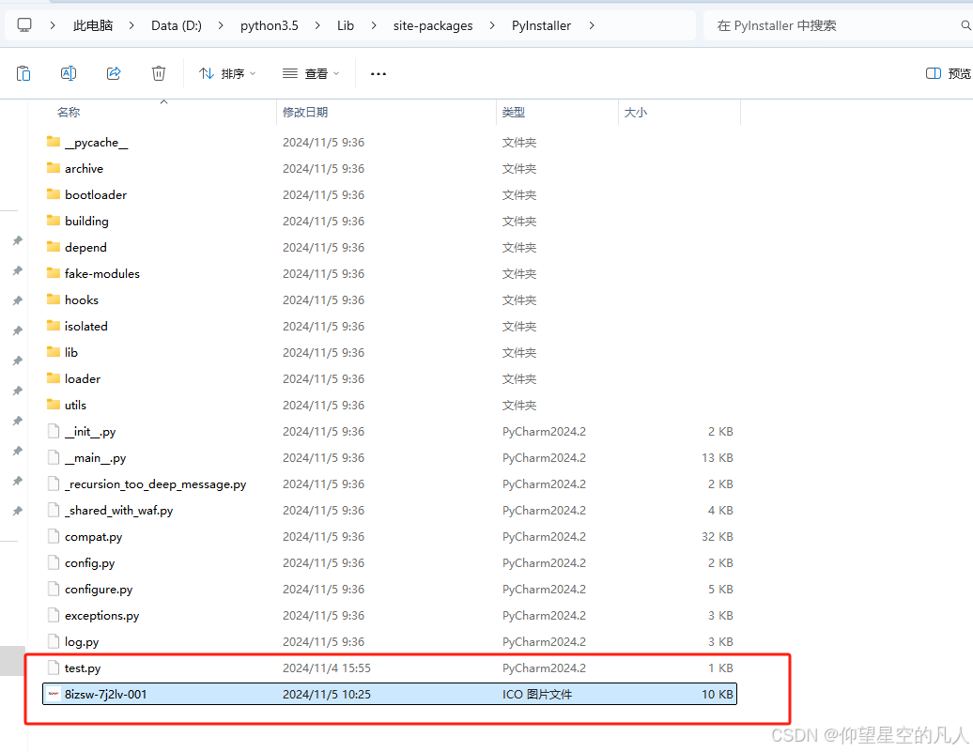Click the 13 KB size of __main__.py
This screenshot has width=973, height=752.
click(718, 458)
